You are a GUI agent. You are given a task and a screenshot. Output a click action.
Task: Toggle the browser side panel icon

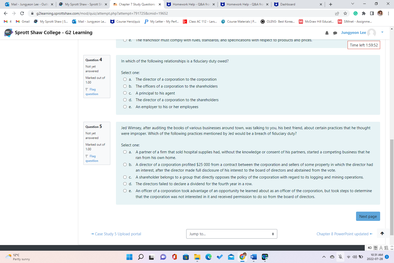click(x=372, y=13)
